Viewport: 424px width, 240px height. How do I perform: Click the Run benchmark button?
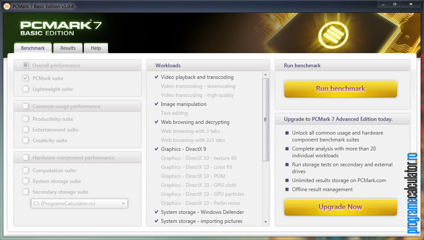tap(340, 89)
